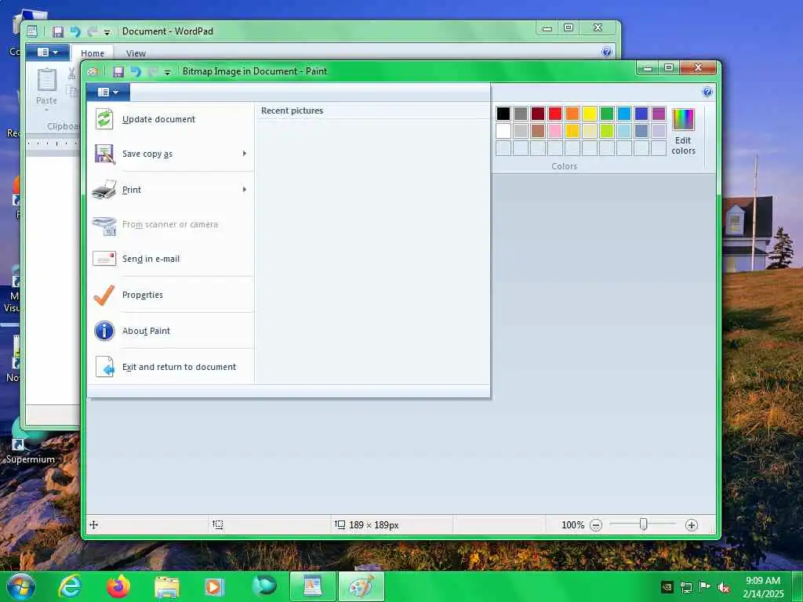
Task: Click the blue info About icon
Action: point(104,331)
